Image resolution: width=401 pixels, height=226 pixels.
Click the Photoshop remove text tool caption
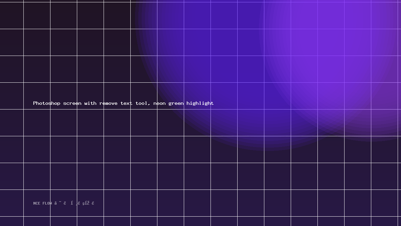(x=123, y=103)
